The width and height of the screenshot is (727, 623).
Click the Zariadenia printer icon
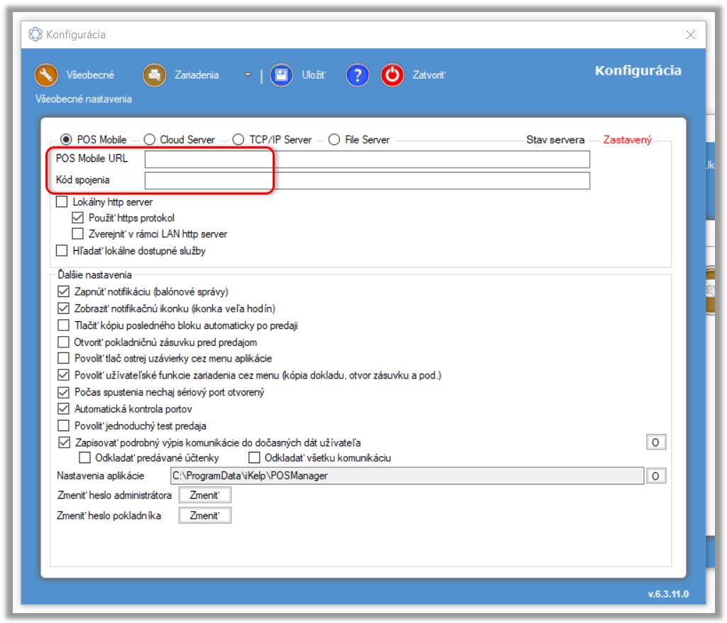click(x=154, y=75)
